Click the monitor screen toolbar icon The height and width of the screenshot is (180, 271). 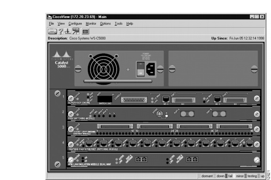pos(85,31)
